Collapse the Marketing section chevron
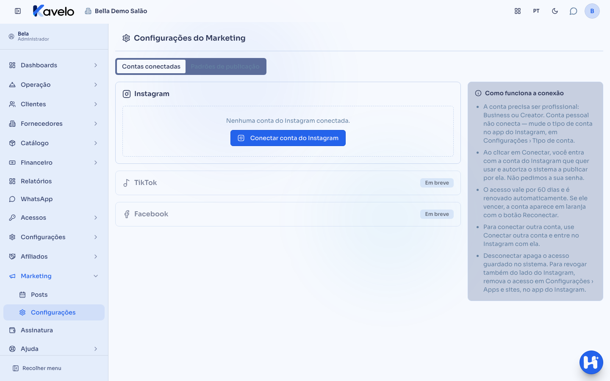 click(x=96, y=276)
